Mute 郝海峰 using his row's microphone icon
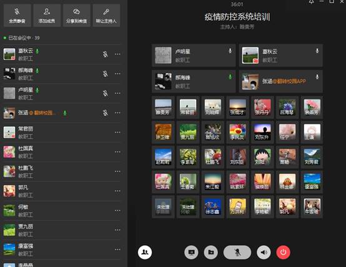Image resolution: width=346 pixels, height=267 pixels. click(x=106, y=74)
